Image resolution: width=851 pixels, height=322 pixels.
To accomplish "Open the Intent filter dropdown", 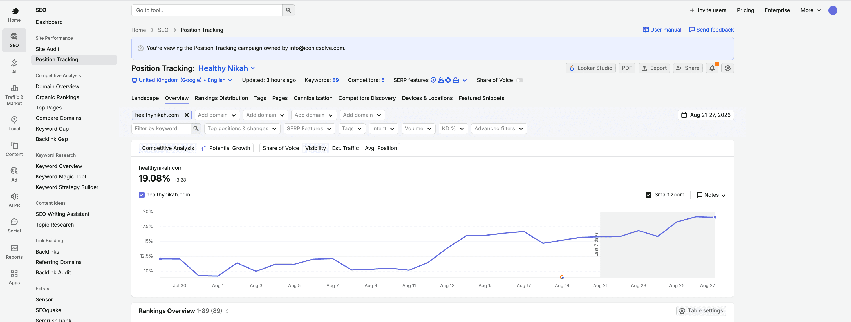I will (x=383, y=128).
